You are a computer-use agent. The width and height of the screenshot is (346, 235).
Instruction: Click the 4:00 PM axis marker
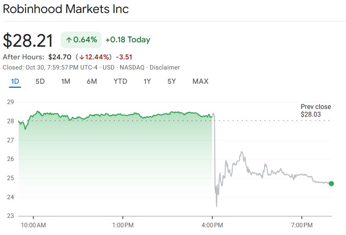(x=213, y=225)
